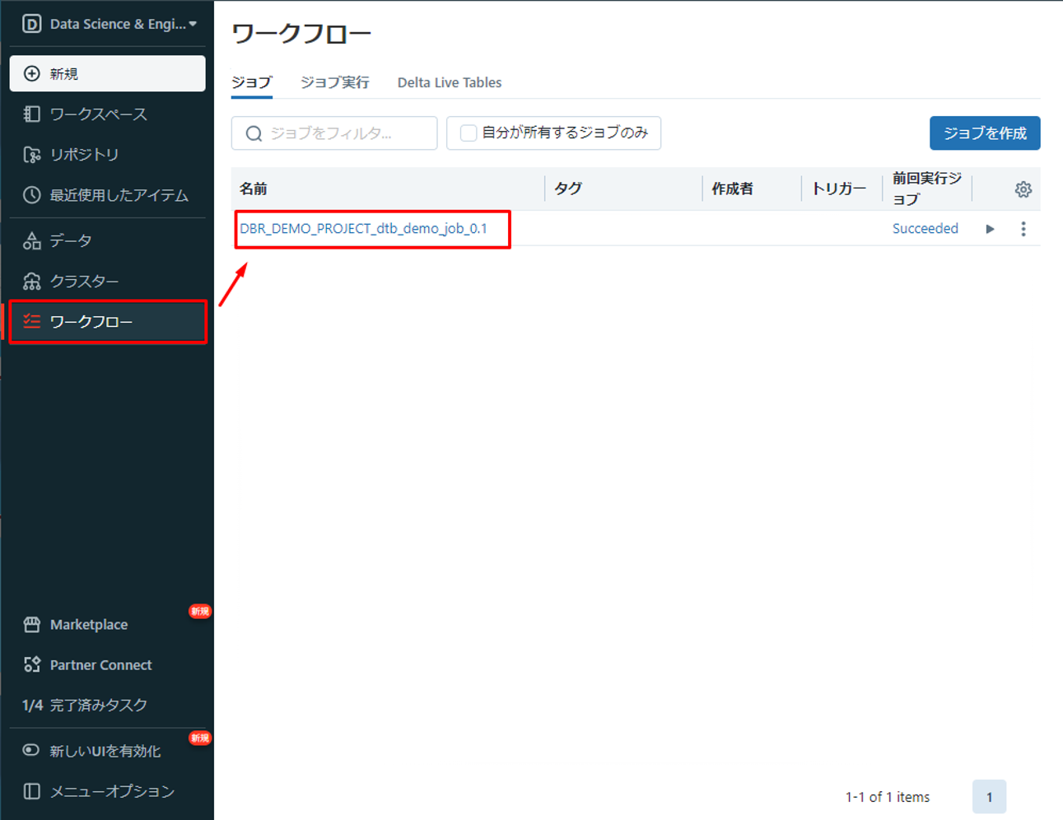
Task: Click the clock icon for recent items
Action: (31, 195)
